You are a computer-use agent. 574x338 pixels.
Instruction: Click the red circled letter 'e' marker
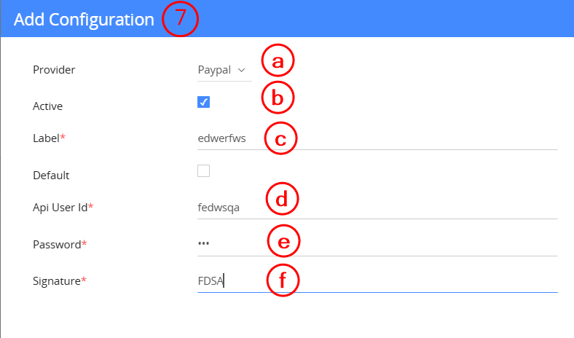coord(283,241)
